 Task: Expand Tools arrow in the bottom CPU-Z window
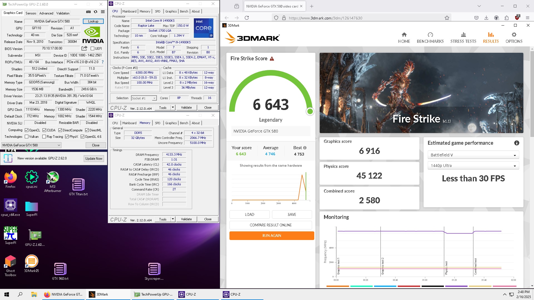(x=173, y=219)
